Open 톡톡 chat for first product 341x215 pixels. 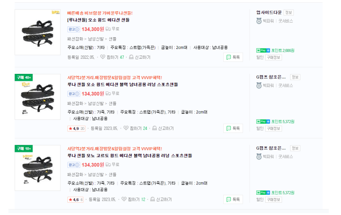click(233, 57)
